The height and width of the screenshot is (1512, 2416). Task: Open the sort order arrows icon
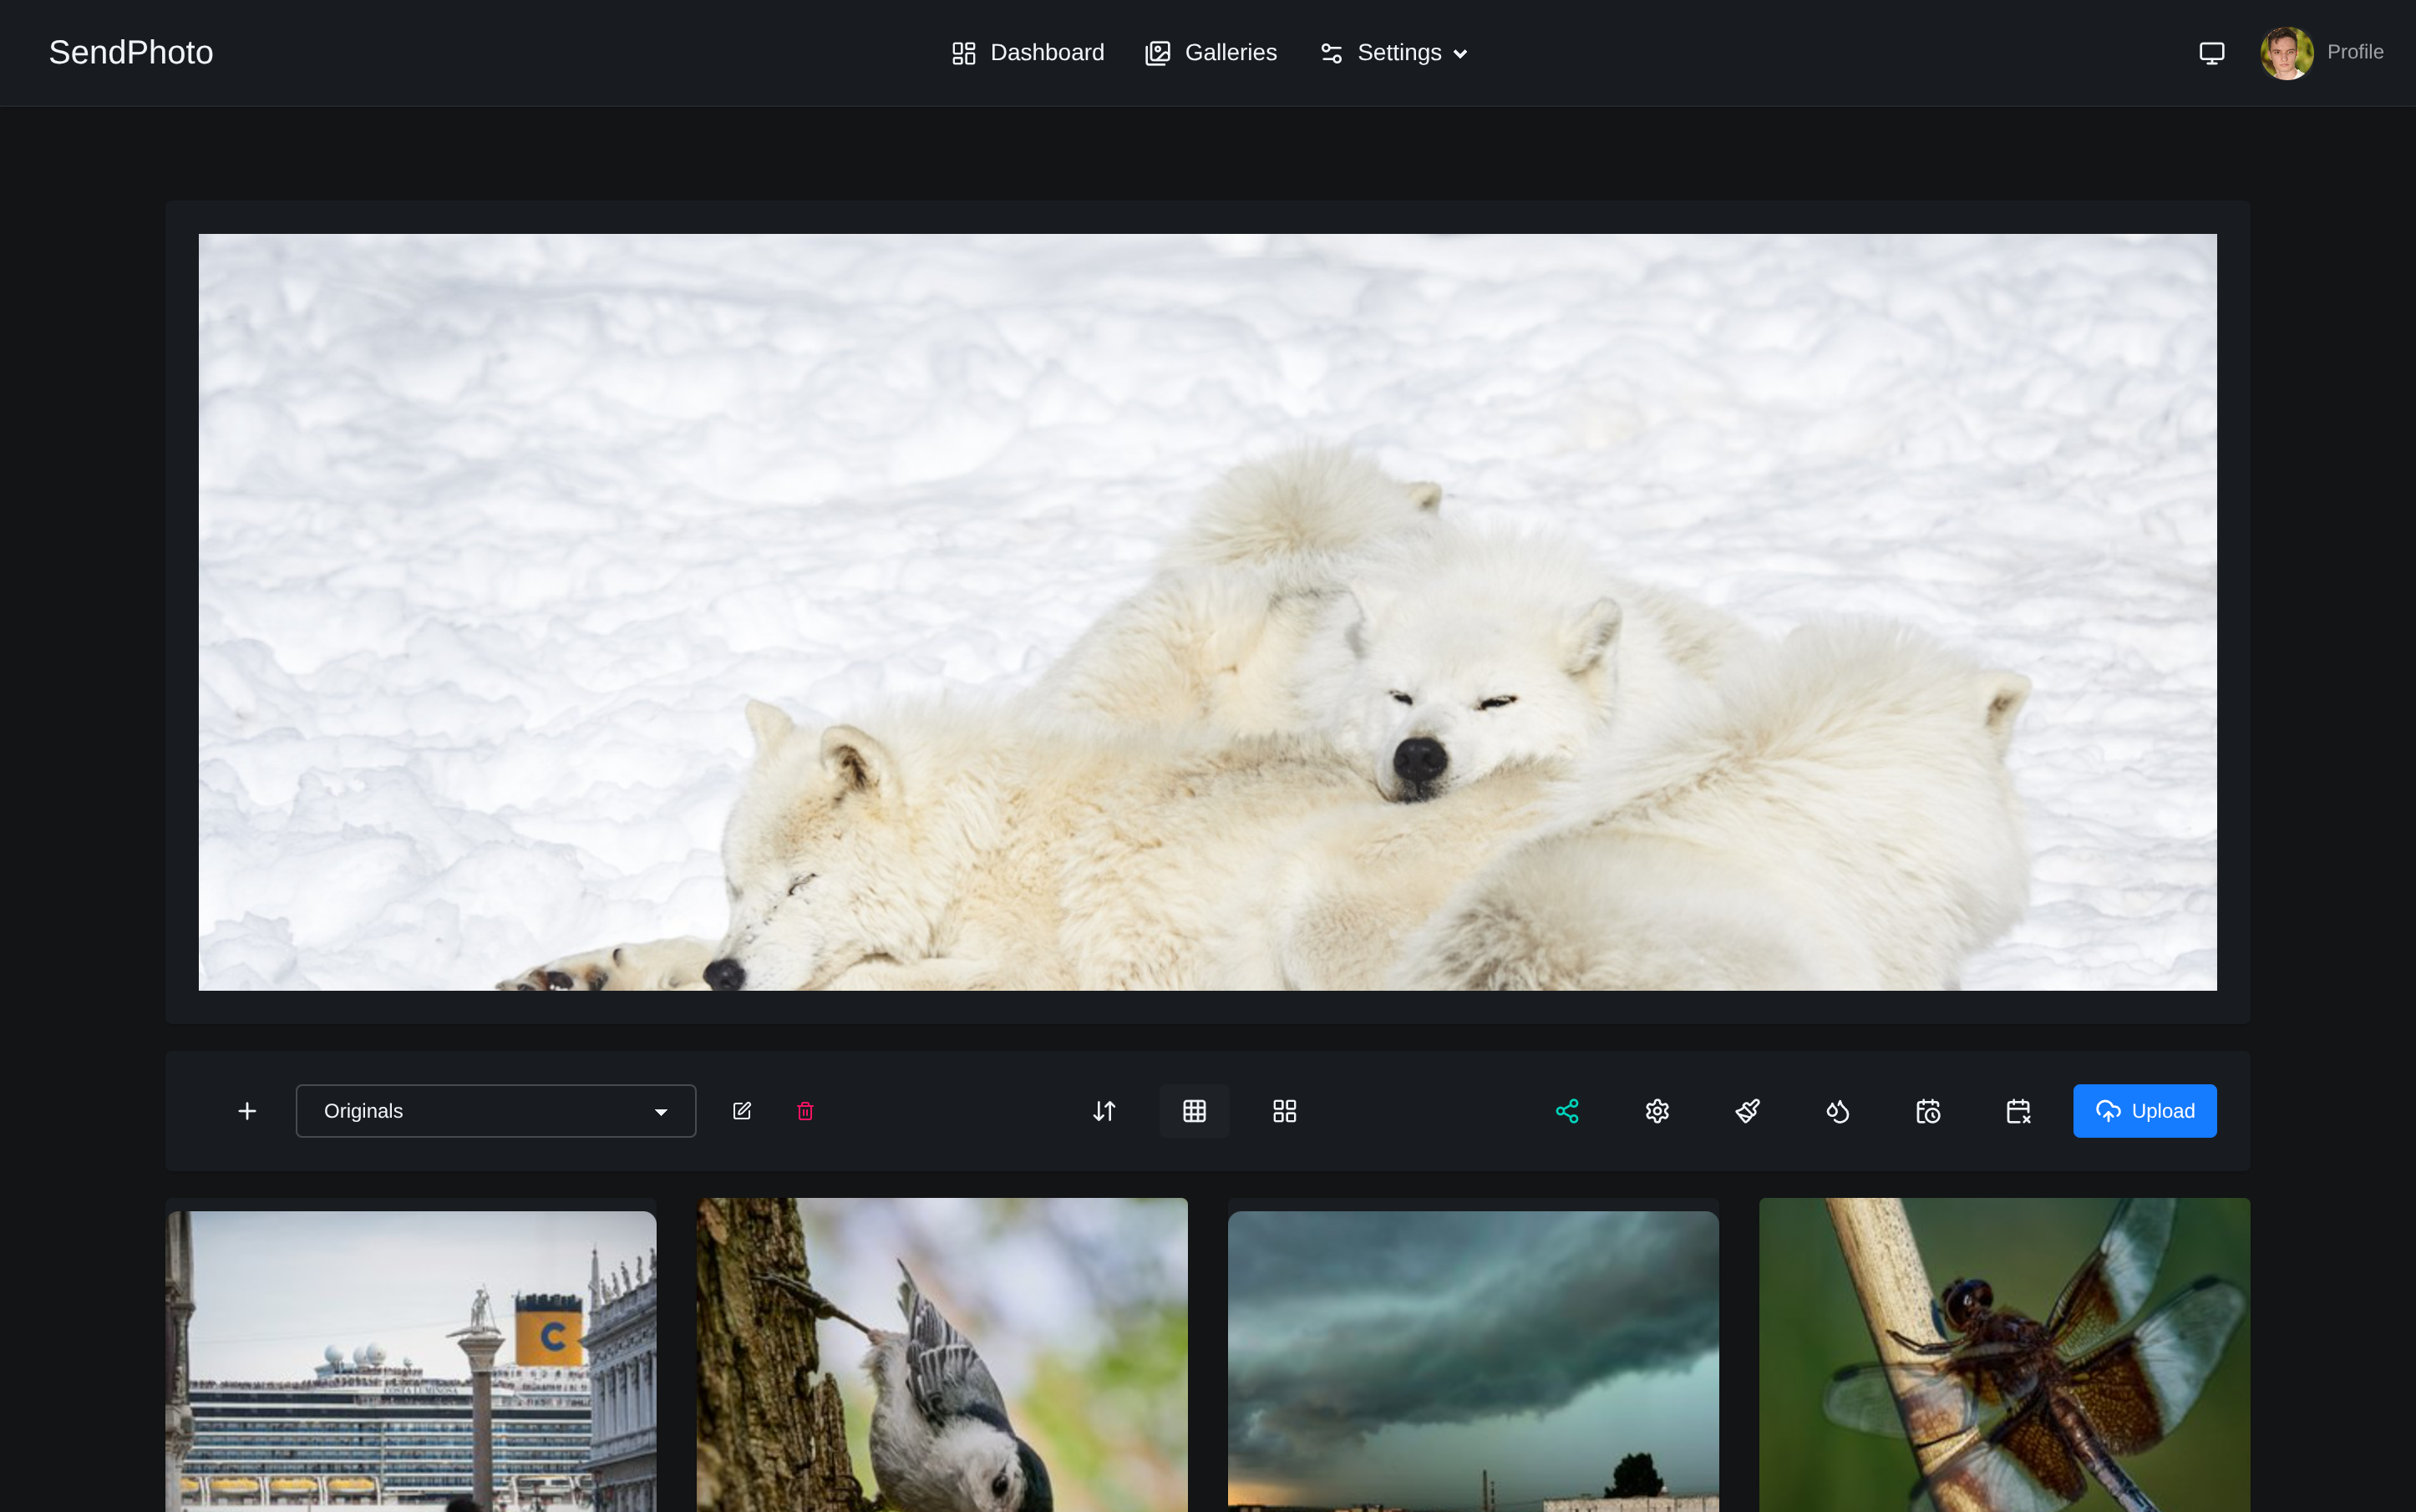tap(1104, 1110)
